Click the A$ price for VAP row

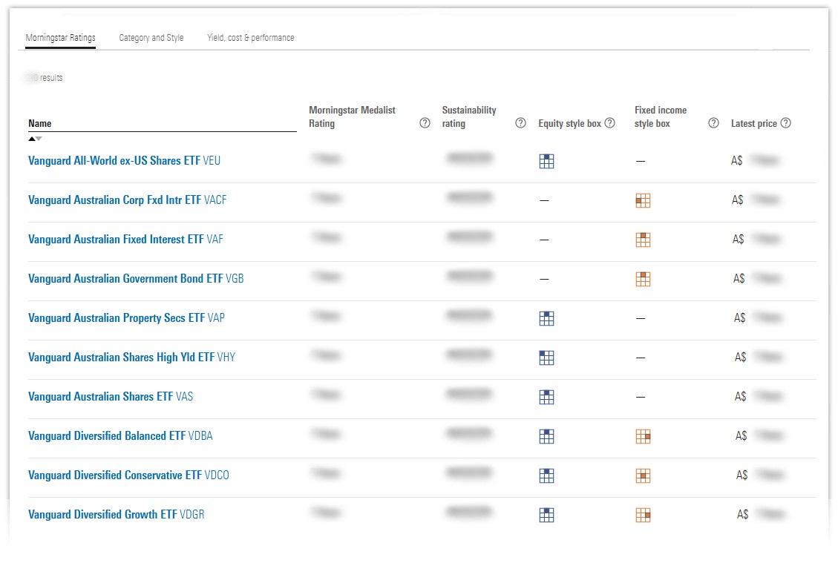pyautogui.click(x=758, y=317)
